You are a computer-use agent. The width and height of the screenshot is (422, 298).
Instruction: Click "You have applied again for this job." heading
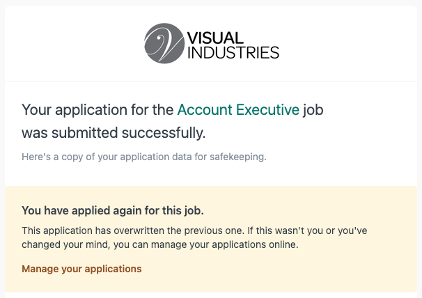pyautogui.click(x=113, y=210)
